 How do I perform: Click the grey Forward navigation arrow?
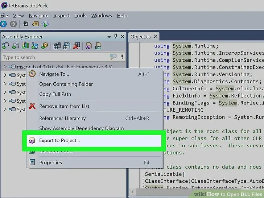click(x=13, y=24)
